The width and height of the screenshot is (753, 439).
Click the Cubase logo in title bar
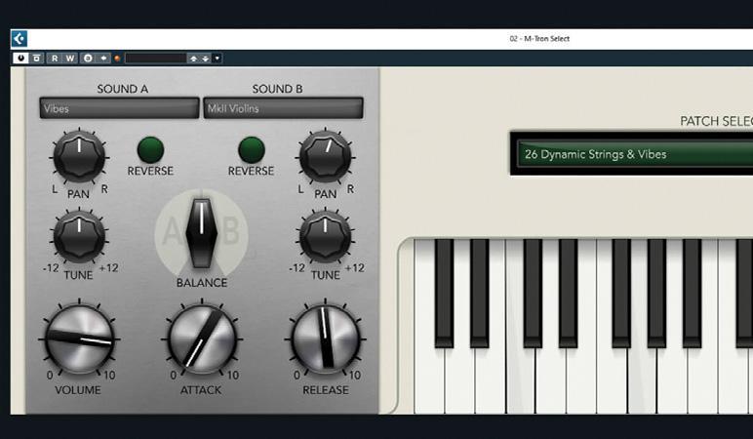coord(20,39)
